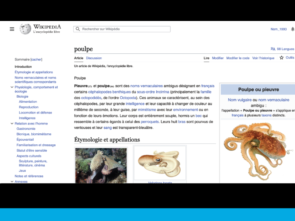This screenshot has width=295, height=221.
Task: Focus the Rechercher sur Wikipédia search field
Action: [x=122, y=29]
